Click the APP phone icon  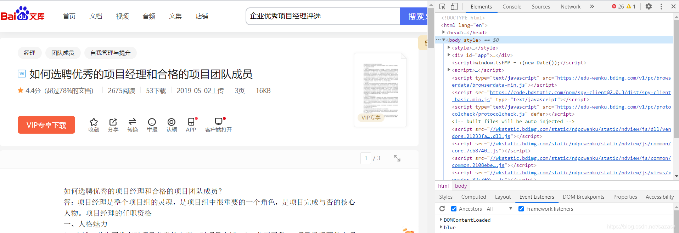pos(191,122)
